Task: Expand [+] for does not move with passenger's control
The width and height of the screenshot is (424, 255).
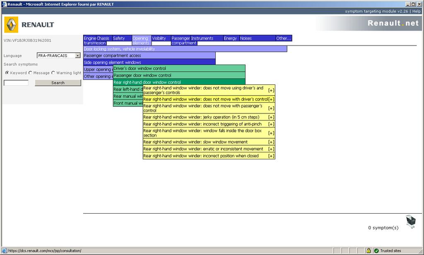Action: click(271, 108)
